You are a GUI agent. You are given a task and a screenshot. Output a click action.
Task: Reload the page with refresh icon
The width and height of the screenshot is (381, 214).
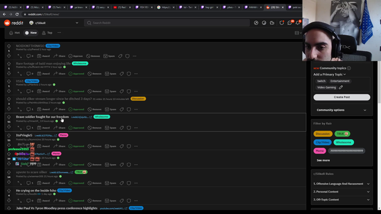17,14
